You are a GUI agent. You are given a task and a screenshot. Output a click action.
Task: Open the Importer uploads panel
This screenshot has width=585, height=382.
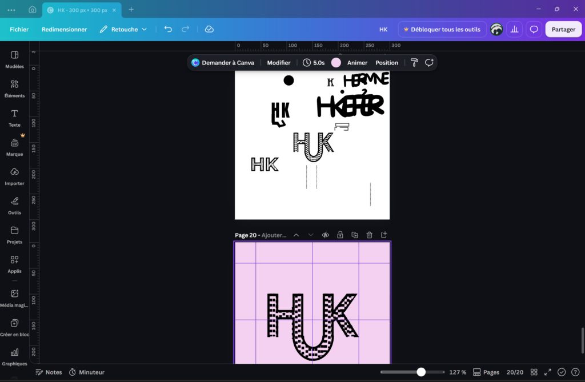point(14,176)
